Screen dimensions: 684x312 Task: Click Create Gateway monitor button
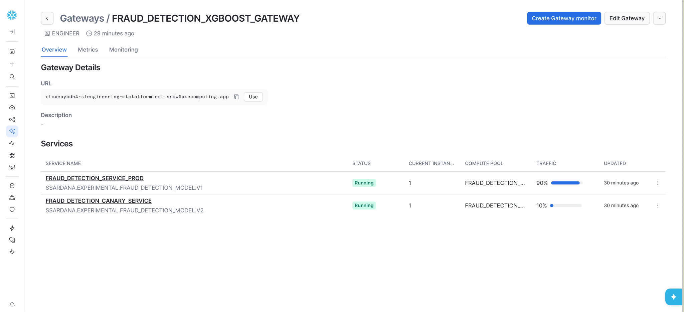point(564,18)
